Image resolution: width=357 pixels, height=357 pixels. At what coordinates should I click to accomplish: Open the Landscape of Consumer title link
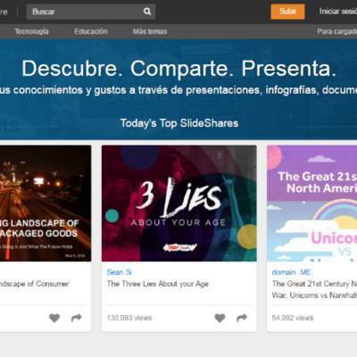pyautogui.click(x=35, y=284)
